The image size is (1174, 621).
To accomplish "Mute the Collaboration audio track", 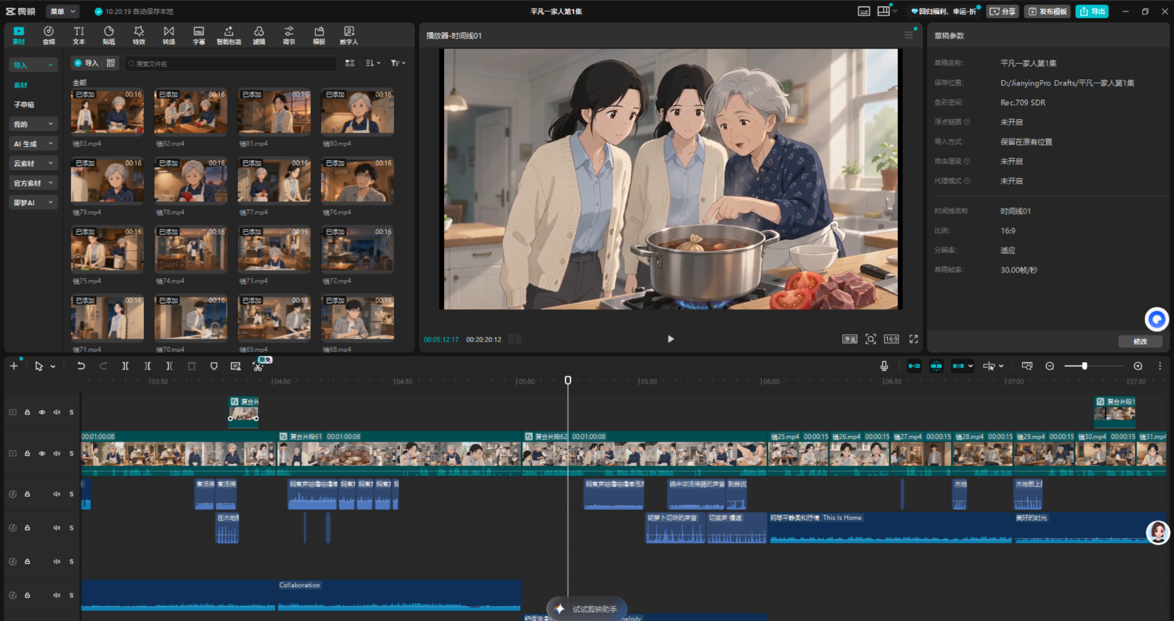I will point(57,595).
